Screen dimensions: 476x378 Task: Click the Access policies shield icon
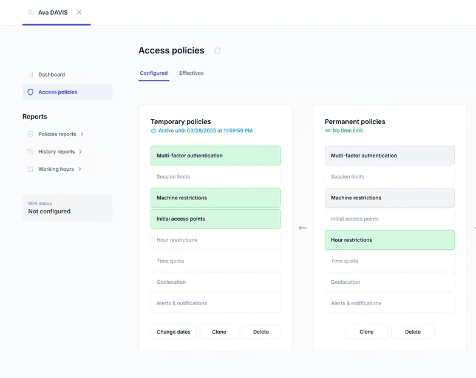30,92
